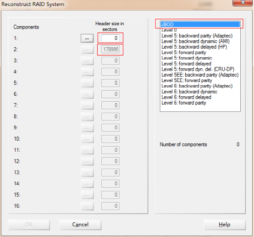The width and height of the screenshot is (254, 237).
Task: Open Help for RAID reconstruction
Action: point(225,225)
